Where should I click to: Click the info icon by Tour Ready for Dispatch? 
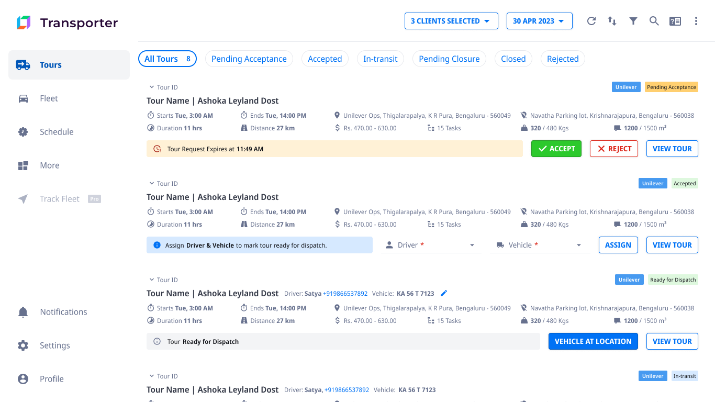coord(157,341)
